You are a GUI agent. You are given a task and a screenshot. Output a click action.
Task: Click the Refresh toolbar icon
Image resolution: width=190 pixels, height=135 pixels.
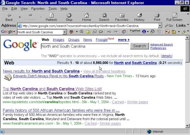point(51,15)
